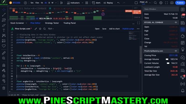Open the USD currency dropdown on price scale
186x104 pixels.
click(136, 8)
